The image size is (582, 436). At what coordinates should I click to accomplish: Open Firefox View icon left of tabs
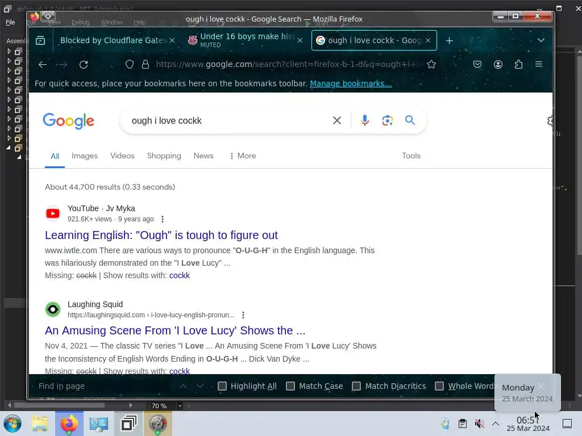[x=40, y=40]
